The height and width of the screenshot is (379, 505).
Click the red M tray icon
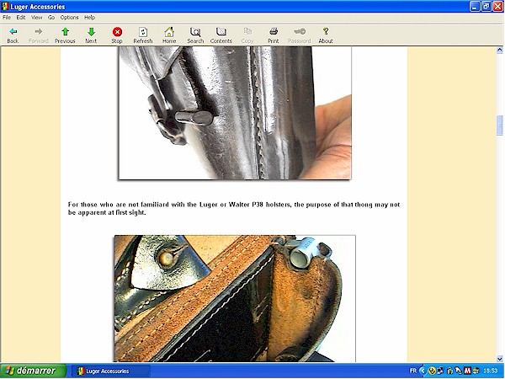467,371
